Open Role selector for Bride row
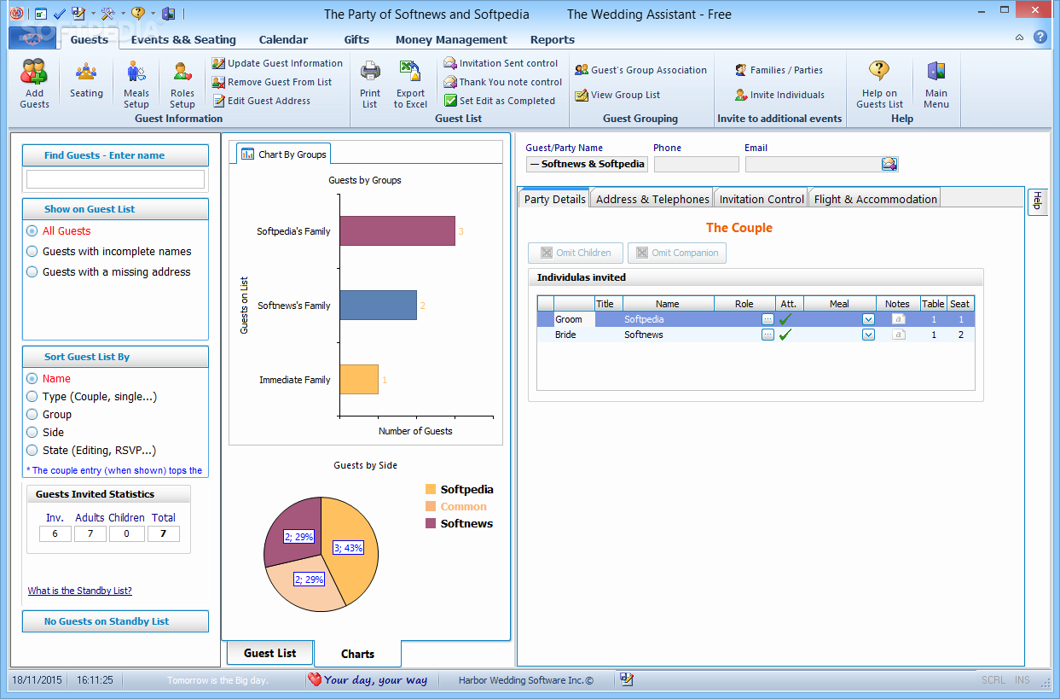Viewport: 1060px width, 699px height. click(767, 335)
